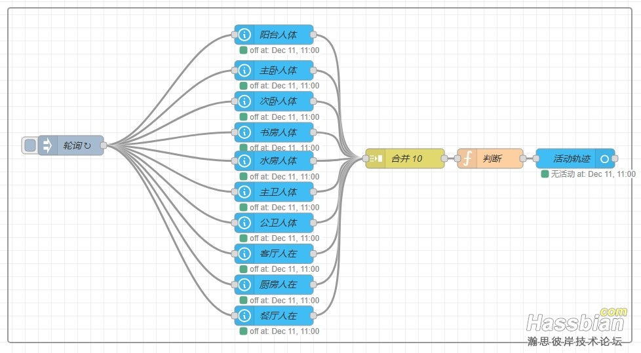The width and height of the screenshot is (641, 353).
Task: Click the function icon on 判断 node
Action: coord(467,158)
